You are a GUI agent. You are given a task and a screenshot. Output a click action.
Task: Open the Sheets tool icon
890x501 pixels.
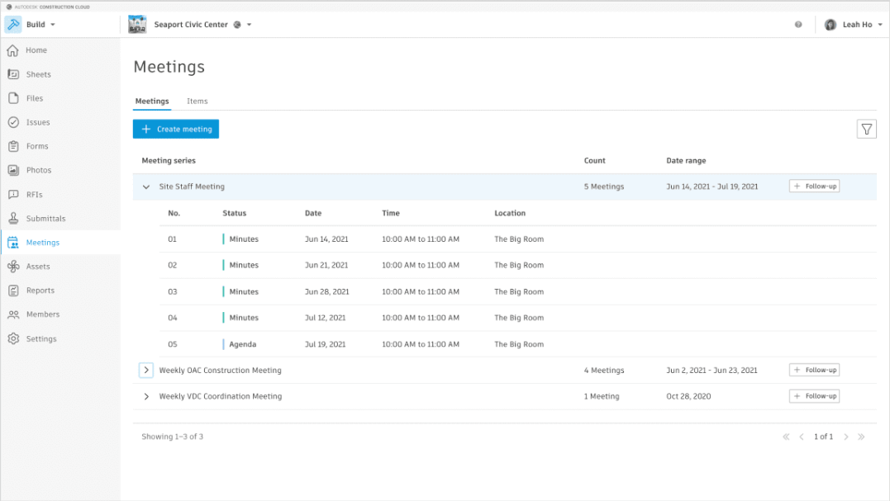(x=13, y=74)
